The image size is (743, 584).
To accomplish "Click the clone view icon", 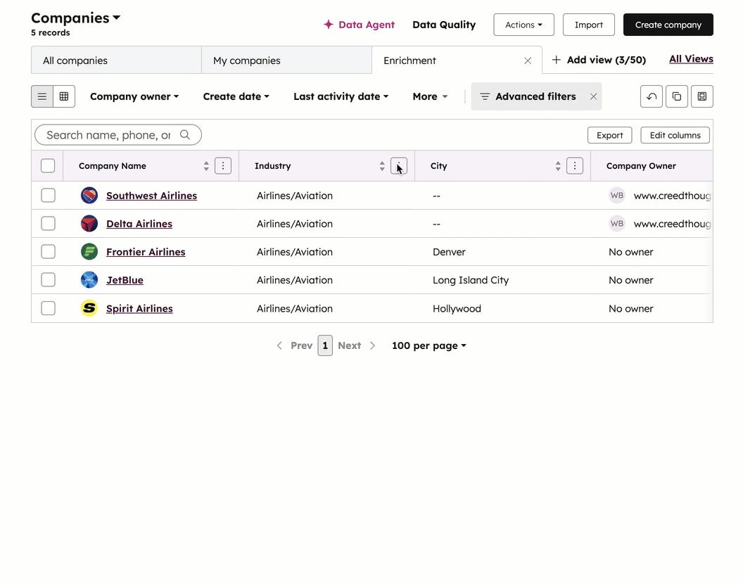I will 676,96.
